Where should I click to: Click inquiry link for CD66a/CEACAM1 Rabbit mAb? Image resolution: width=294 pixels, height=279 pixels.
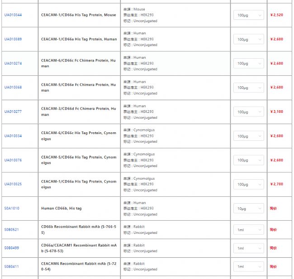[x=273, y=248]
